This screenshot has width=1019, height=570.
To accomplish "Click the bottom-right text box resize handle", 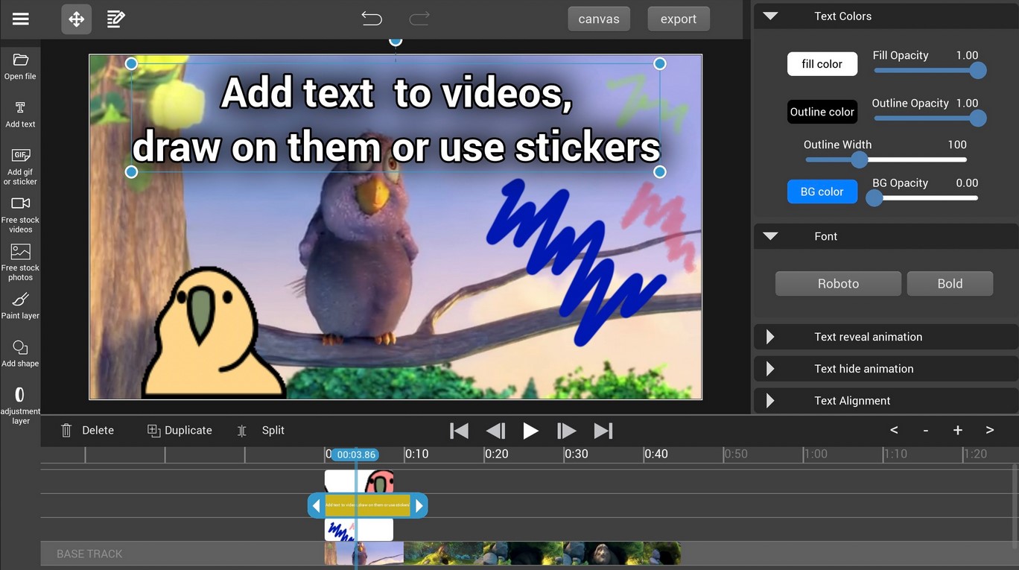I will tap(659, 172).
